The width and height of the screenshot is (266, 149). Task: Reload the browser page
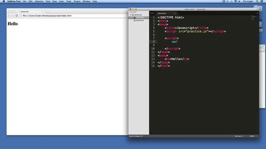17,16
